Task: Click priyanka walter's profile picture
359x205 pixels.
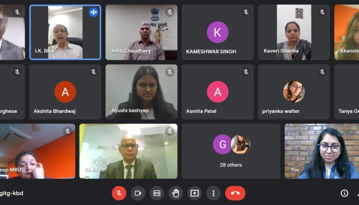Action: tap(294, 92)
